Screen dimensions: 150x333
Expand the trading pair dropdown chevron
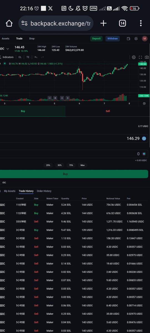(x=8, y=49)
